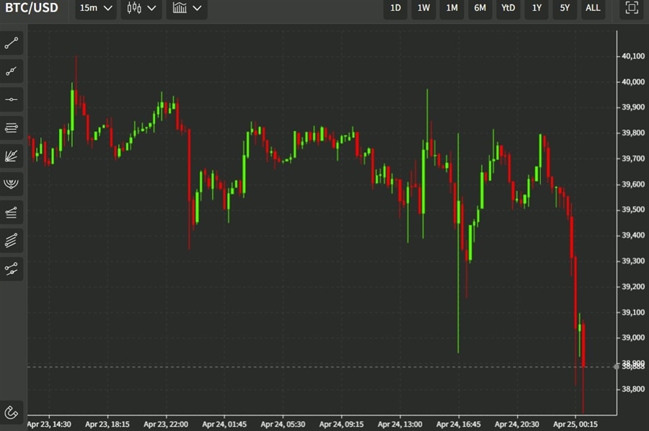Switch to the 1D time range
The image size is (649, 431).
(396, 8)
